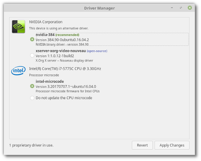The image size is (201, 161).
Task: Click the blue (open-source) tag
Action: click(x=97, y=51)
